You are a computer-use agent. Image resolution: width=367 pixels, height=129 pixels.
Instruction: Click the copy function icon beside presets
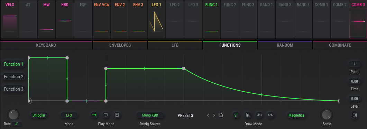(220, 115)
